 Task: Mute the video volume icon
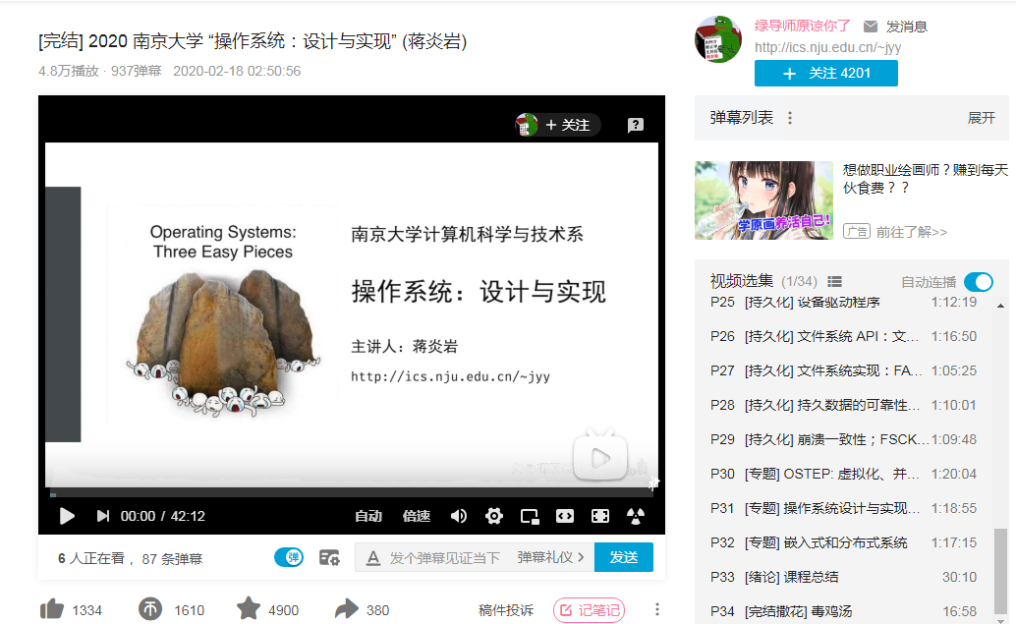458,515
